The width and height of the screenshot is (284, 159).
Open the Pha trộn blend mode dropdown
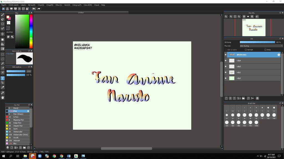pyautogui.click(x=261, y=46)
